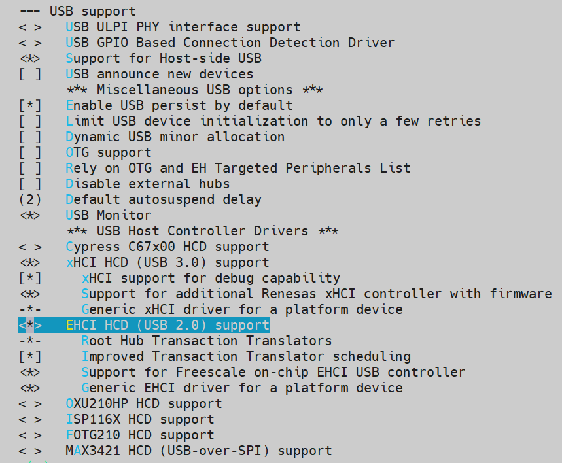Image resolution: width=562 pixels, height=463 pixels.
Task: Select Cypress C67x00 HCD support item
Action: [144, 247]
